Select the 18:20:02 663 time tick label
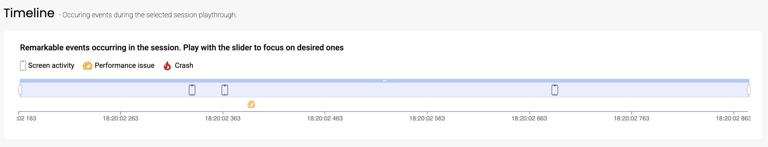This screenshot has width=768, height=147. (529, 118)
